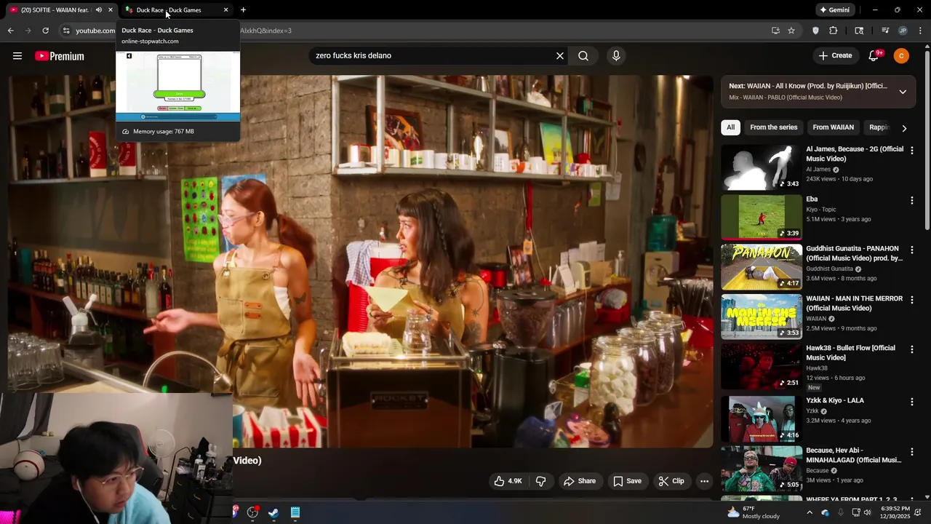Open options for Al James 2G video

(x=912, y=151)
